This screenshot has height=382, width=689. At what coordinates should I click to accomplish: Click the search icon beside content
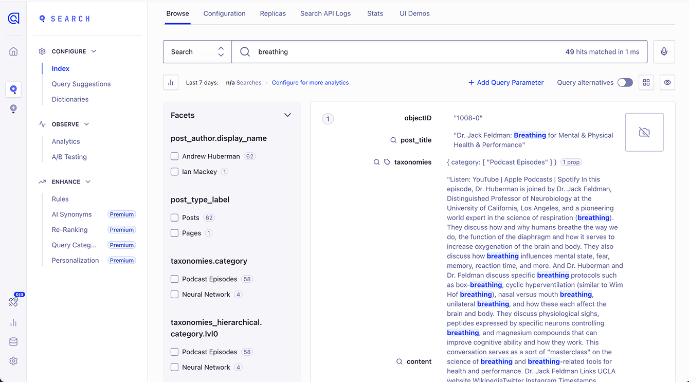[x=400, y=361]
